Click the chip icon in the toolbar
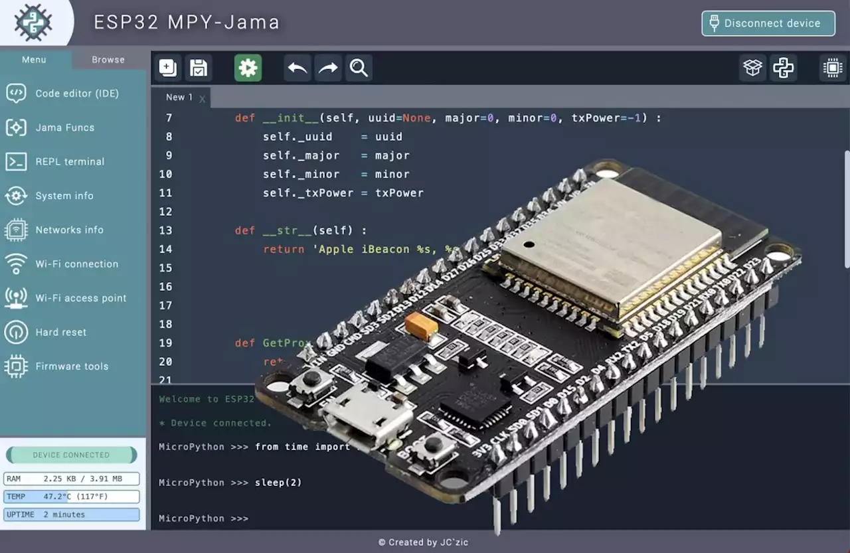This screenshot has height=553, width=850. pyautogui.click(x=832, y=68)
